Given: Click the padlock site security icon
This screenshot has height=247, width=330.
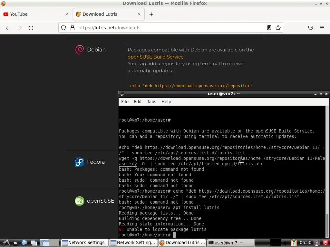Looking at the screenshot, I should tap(73, 28).
